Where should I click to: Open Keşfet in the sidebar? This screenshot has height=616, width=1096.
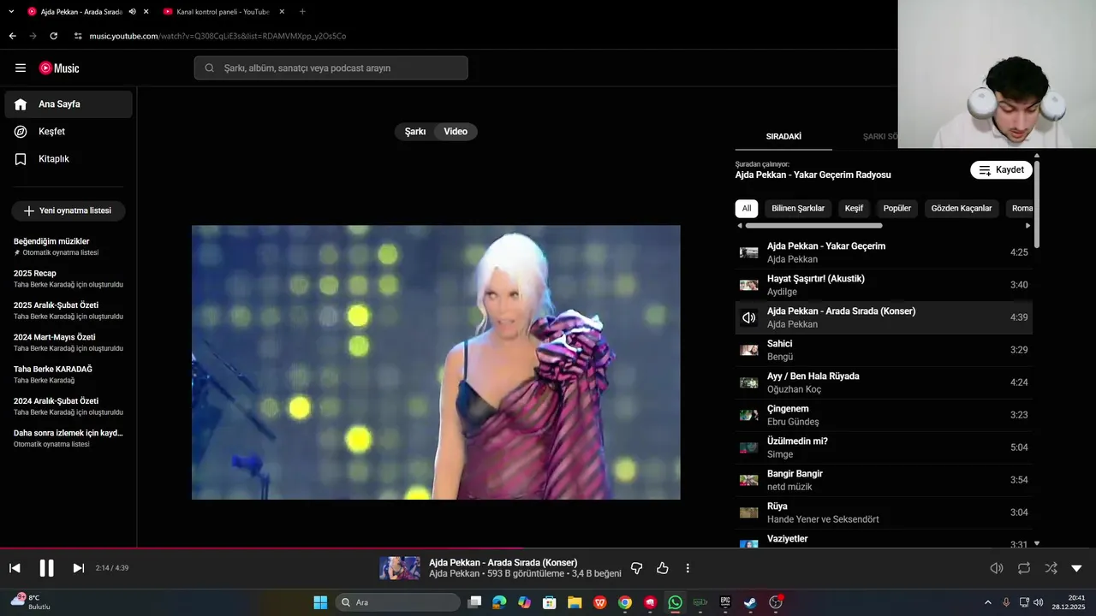click(68, 132)
